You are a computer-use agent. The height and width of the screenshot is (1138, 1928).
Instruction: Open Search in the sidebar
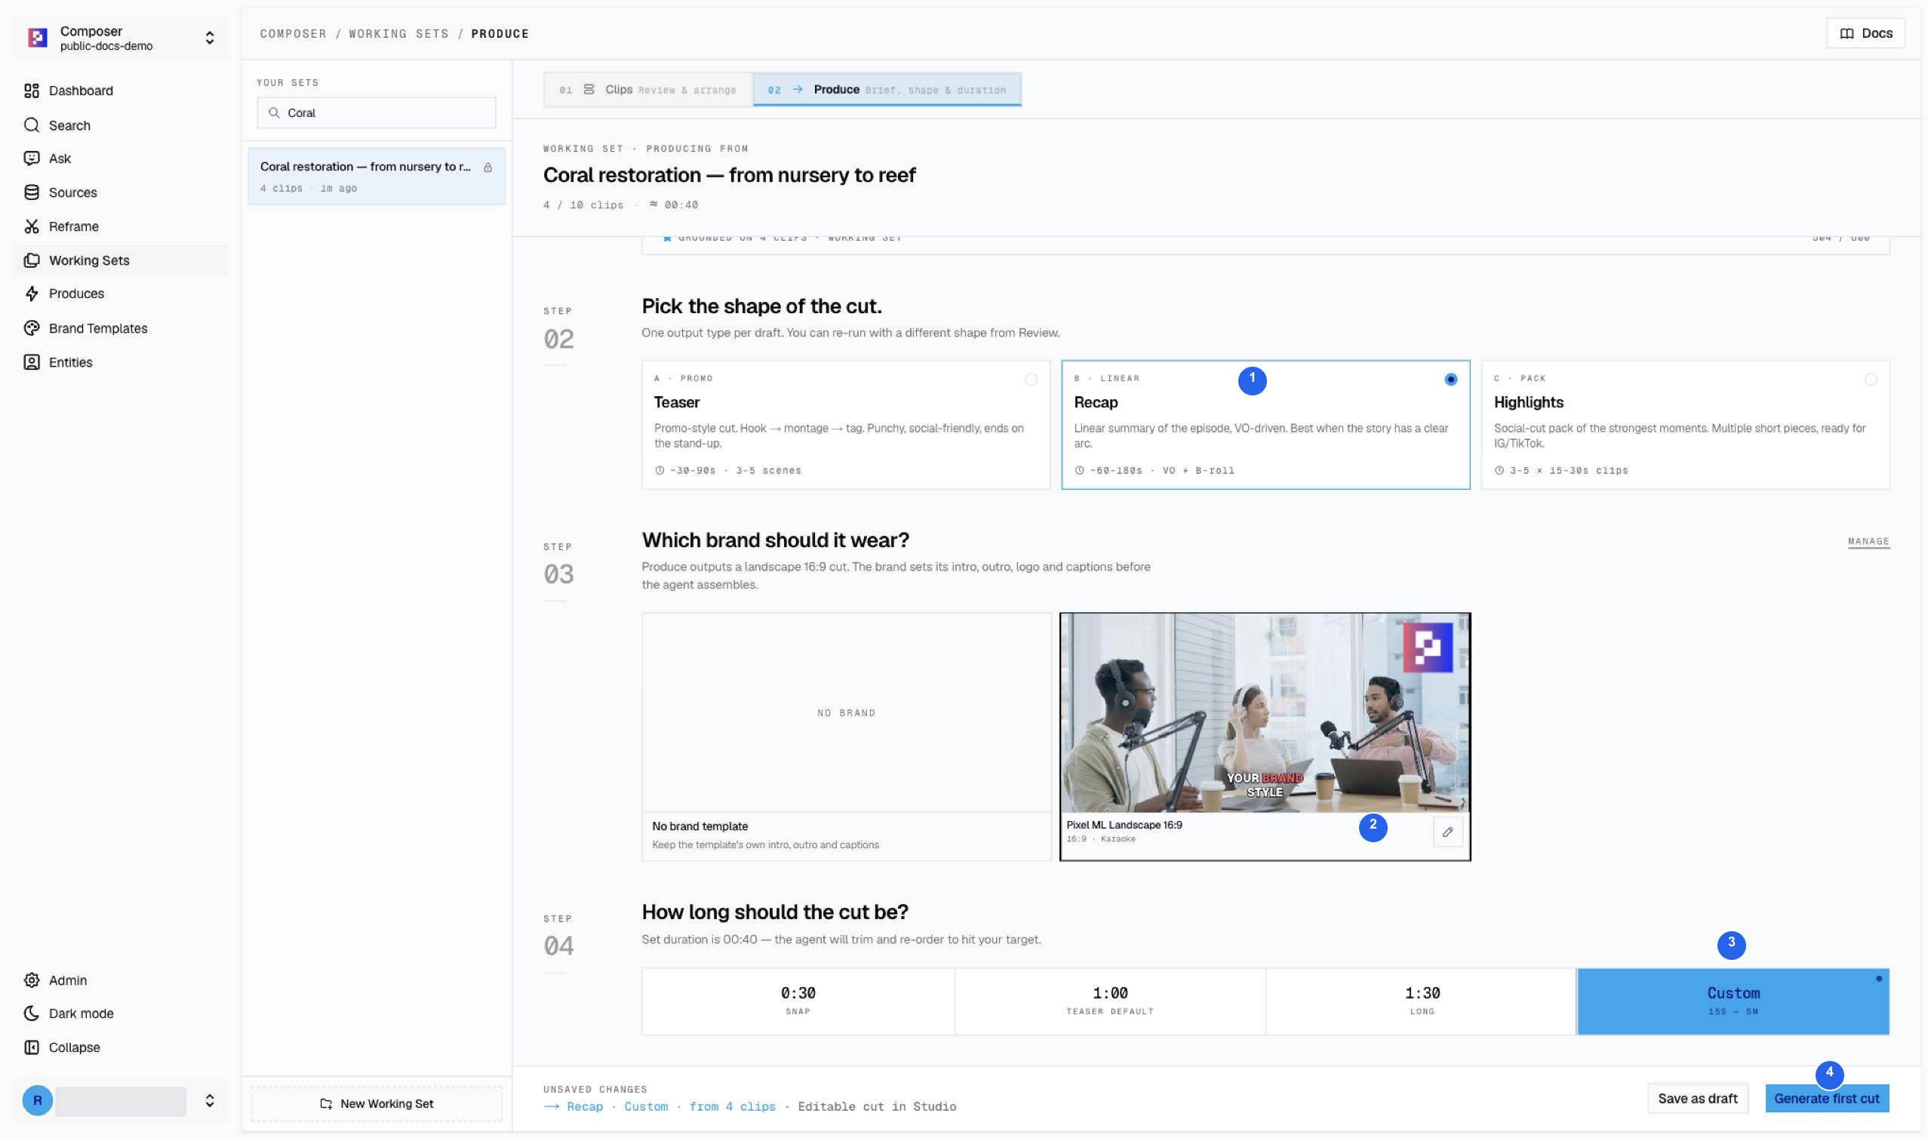tap(120, 125)
